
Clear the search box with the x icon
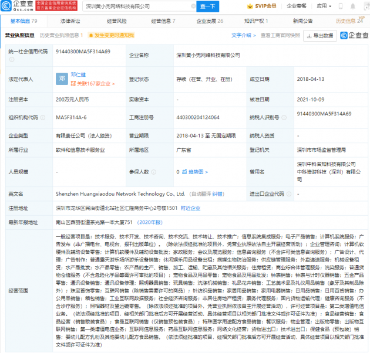(193, 6)
